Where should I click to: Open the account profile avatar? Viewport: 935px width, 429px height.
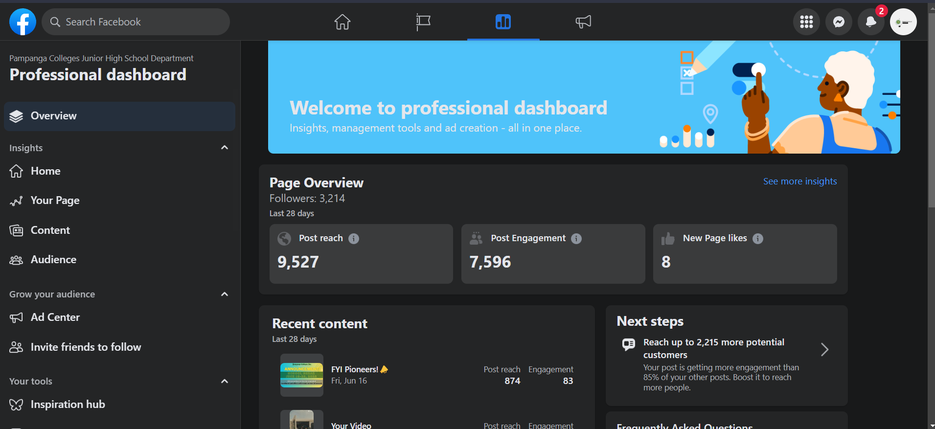pyautogui.click(x=903, y=22)
